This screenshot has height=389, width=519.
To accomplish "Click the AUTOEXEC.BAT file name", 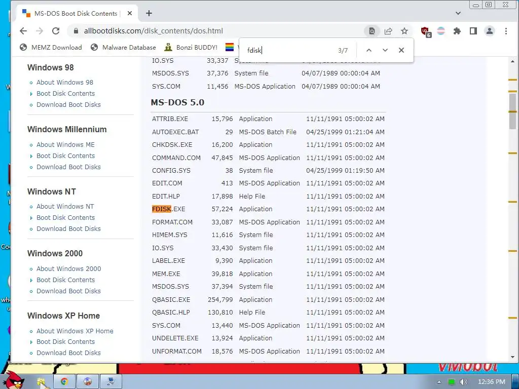I will tap(175, 132).
